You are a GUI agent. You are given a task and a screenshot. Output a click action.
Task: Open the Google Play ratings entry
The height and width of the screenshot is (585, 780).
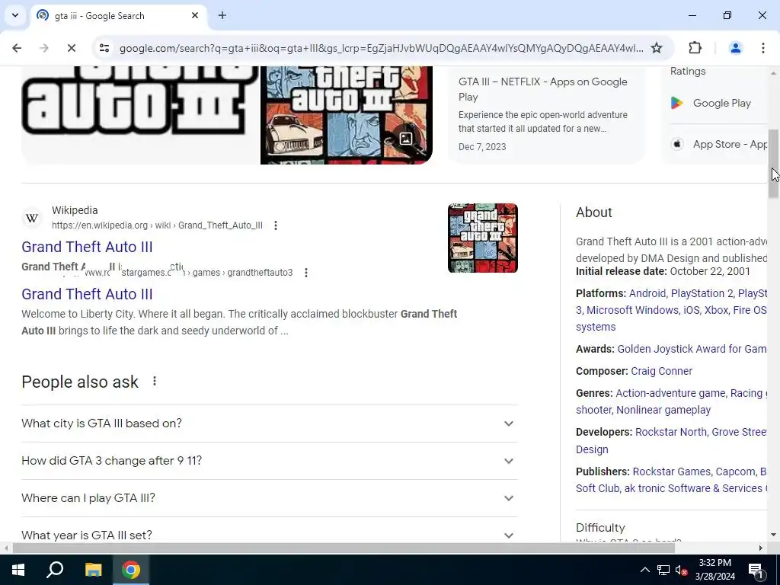click(719, 103)
